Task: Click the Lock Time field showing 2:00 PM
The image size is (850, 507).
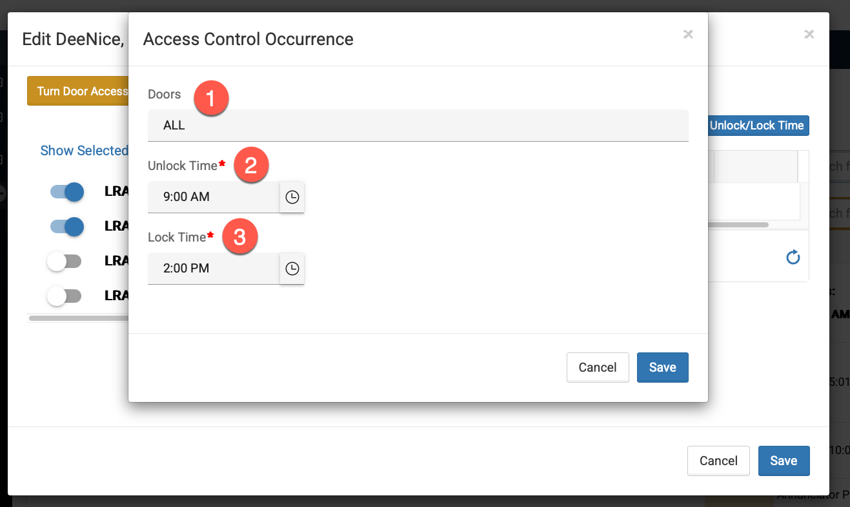Action: pos(213,269)
